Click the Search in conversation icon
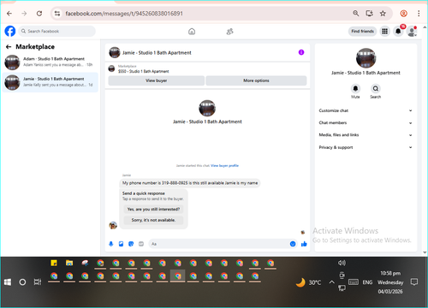This screenshot has width=428, height=308. pyautogui.click(x=376, y=89)
